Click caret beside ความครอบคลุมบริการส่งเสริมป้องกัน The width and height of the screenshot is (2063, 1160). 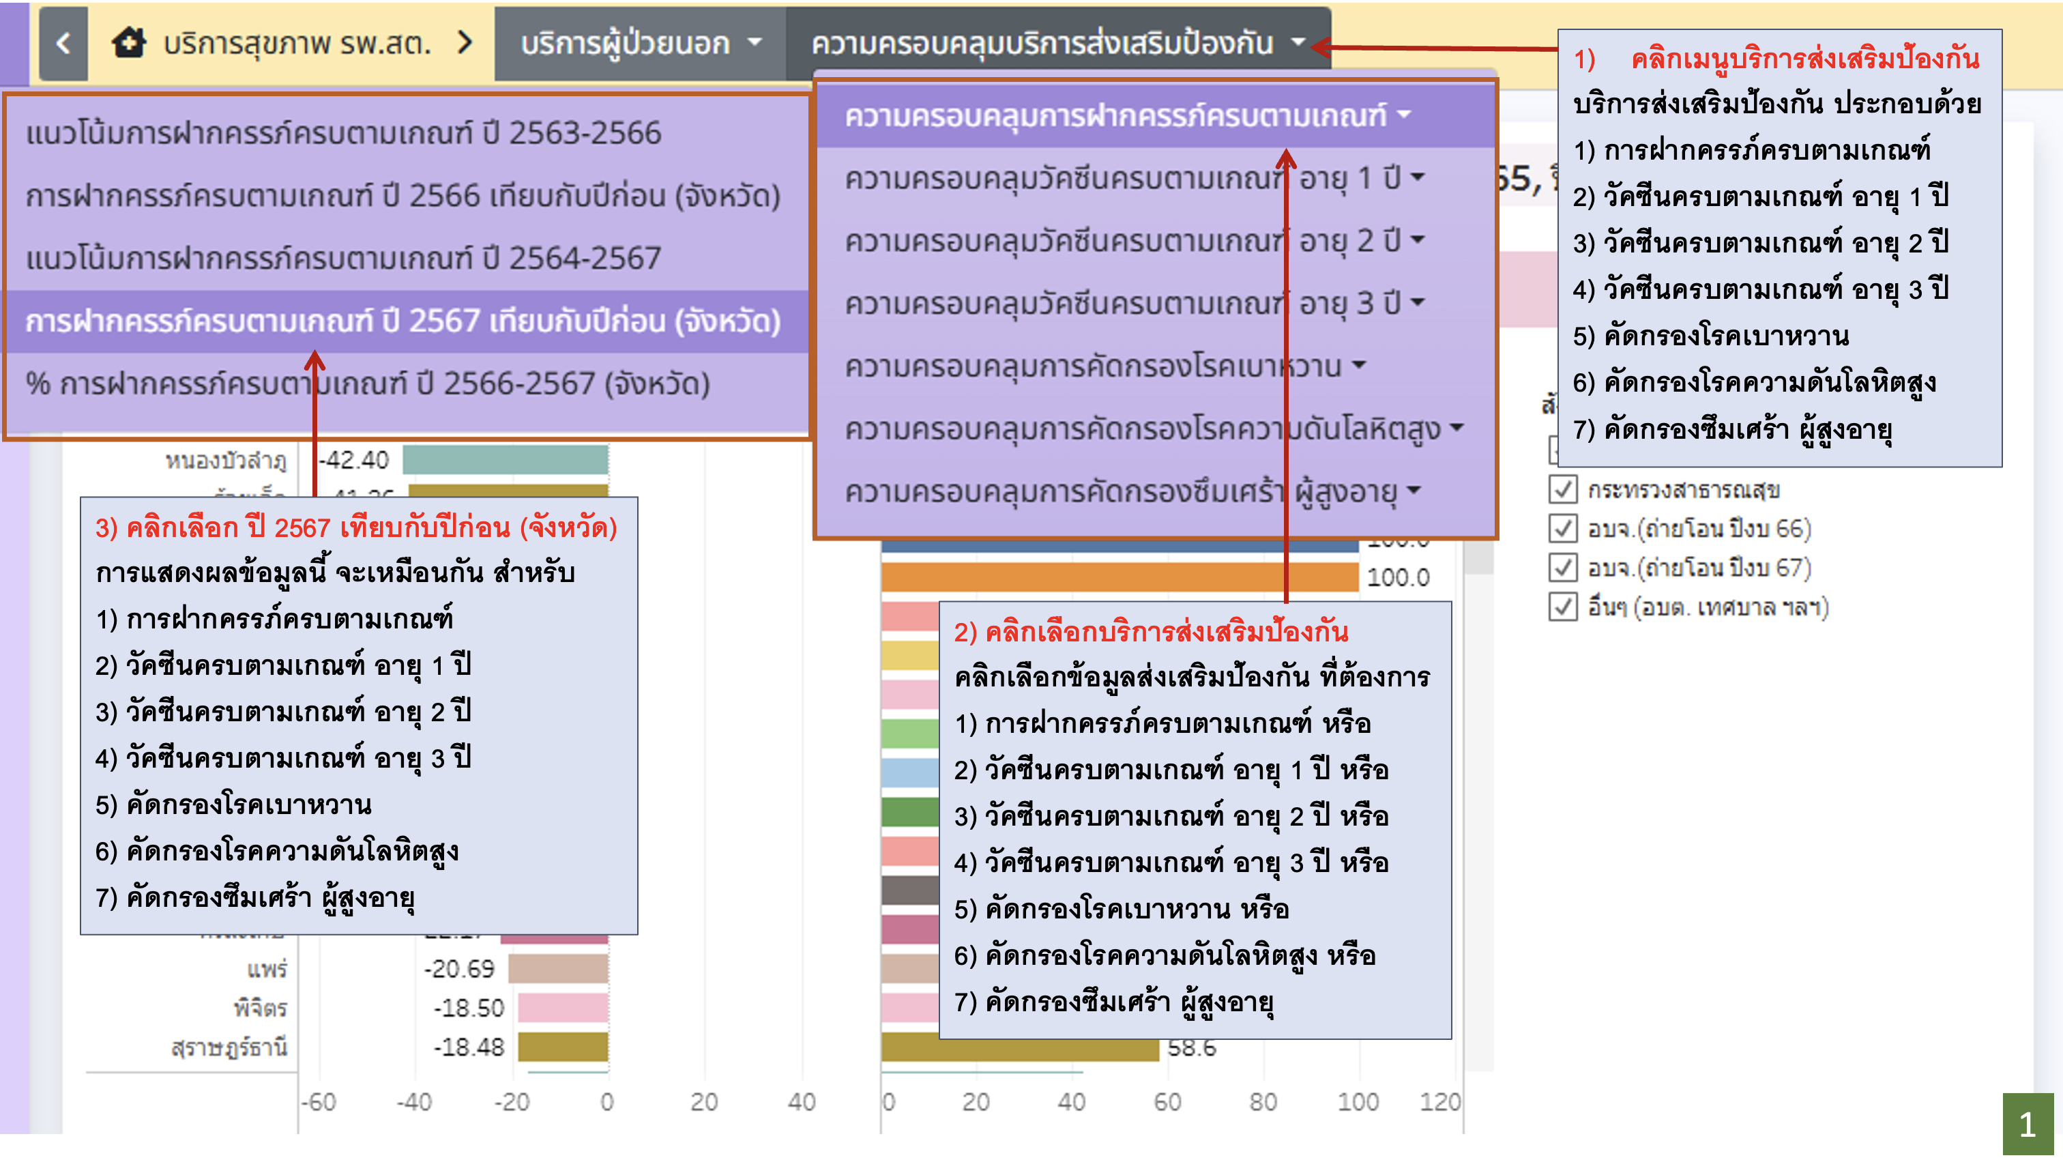point(1298,43)
